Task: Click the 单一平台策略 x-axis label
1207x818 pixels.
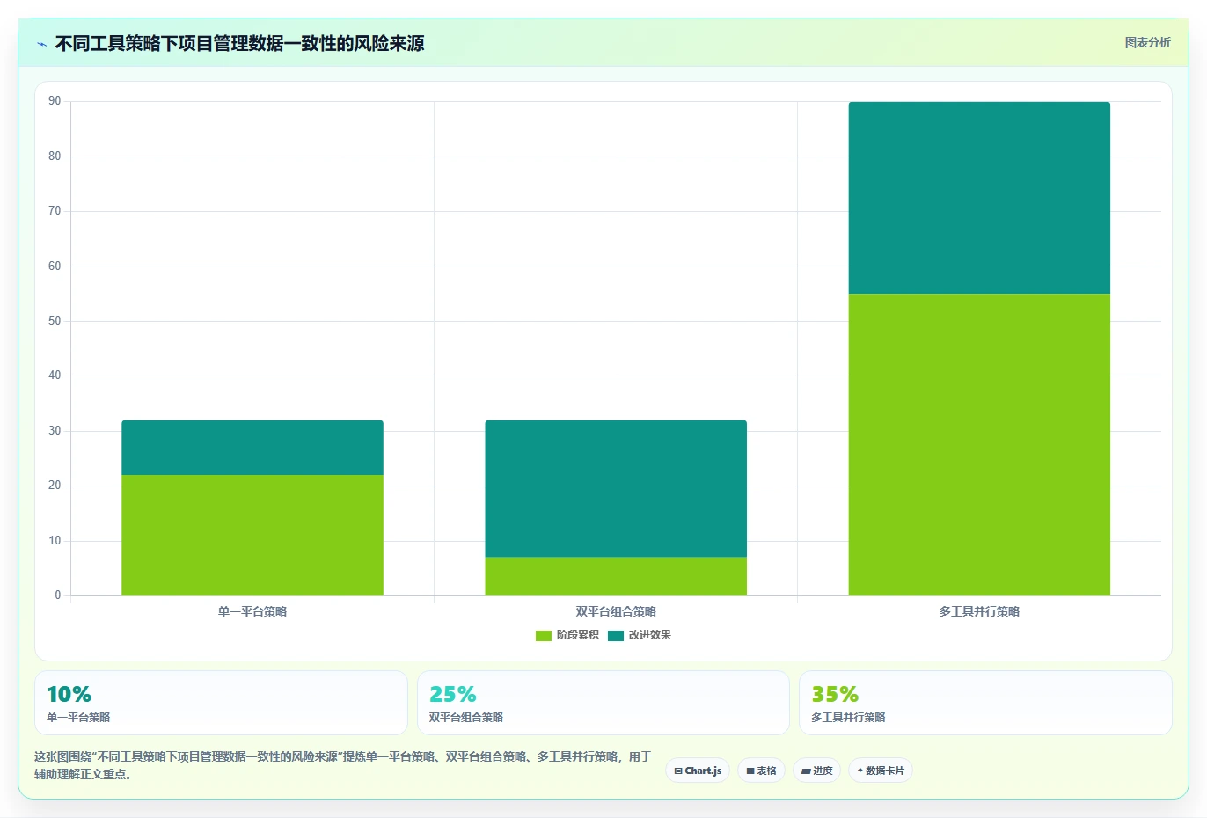Action: pyautogui.click(x=252, y=611)
